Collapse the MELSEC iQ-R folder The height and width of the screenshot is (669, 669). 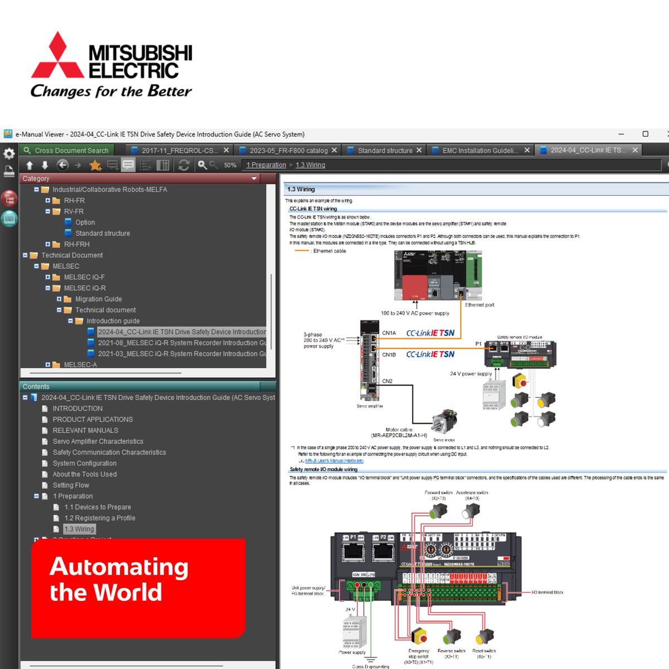[x=47, y=288]
